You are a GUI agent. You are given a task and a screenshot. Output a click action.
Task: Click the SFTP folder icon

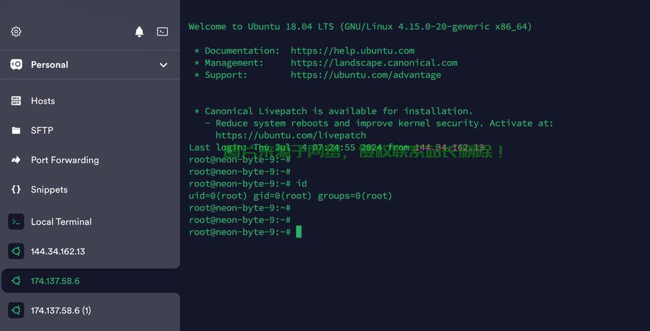point(17,130)
